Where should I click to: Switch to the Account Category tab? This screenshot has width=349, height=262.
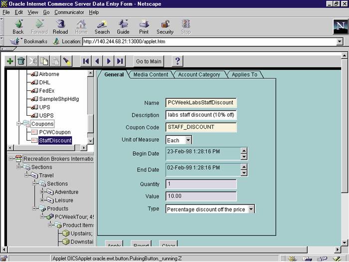click(x=199, y=75)
